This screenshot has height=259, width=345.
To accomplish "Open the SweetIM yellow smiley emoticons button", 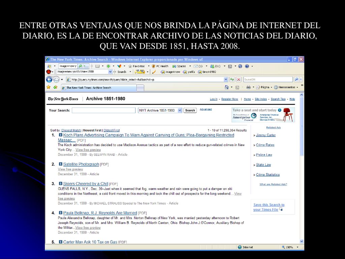I will point(140,71).
